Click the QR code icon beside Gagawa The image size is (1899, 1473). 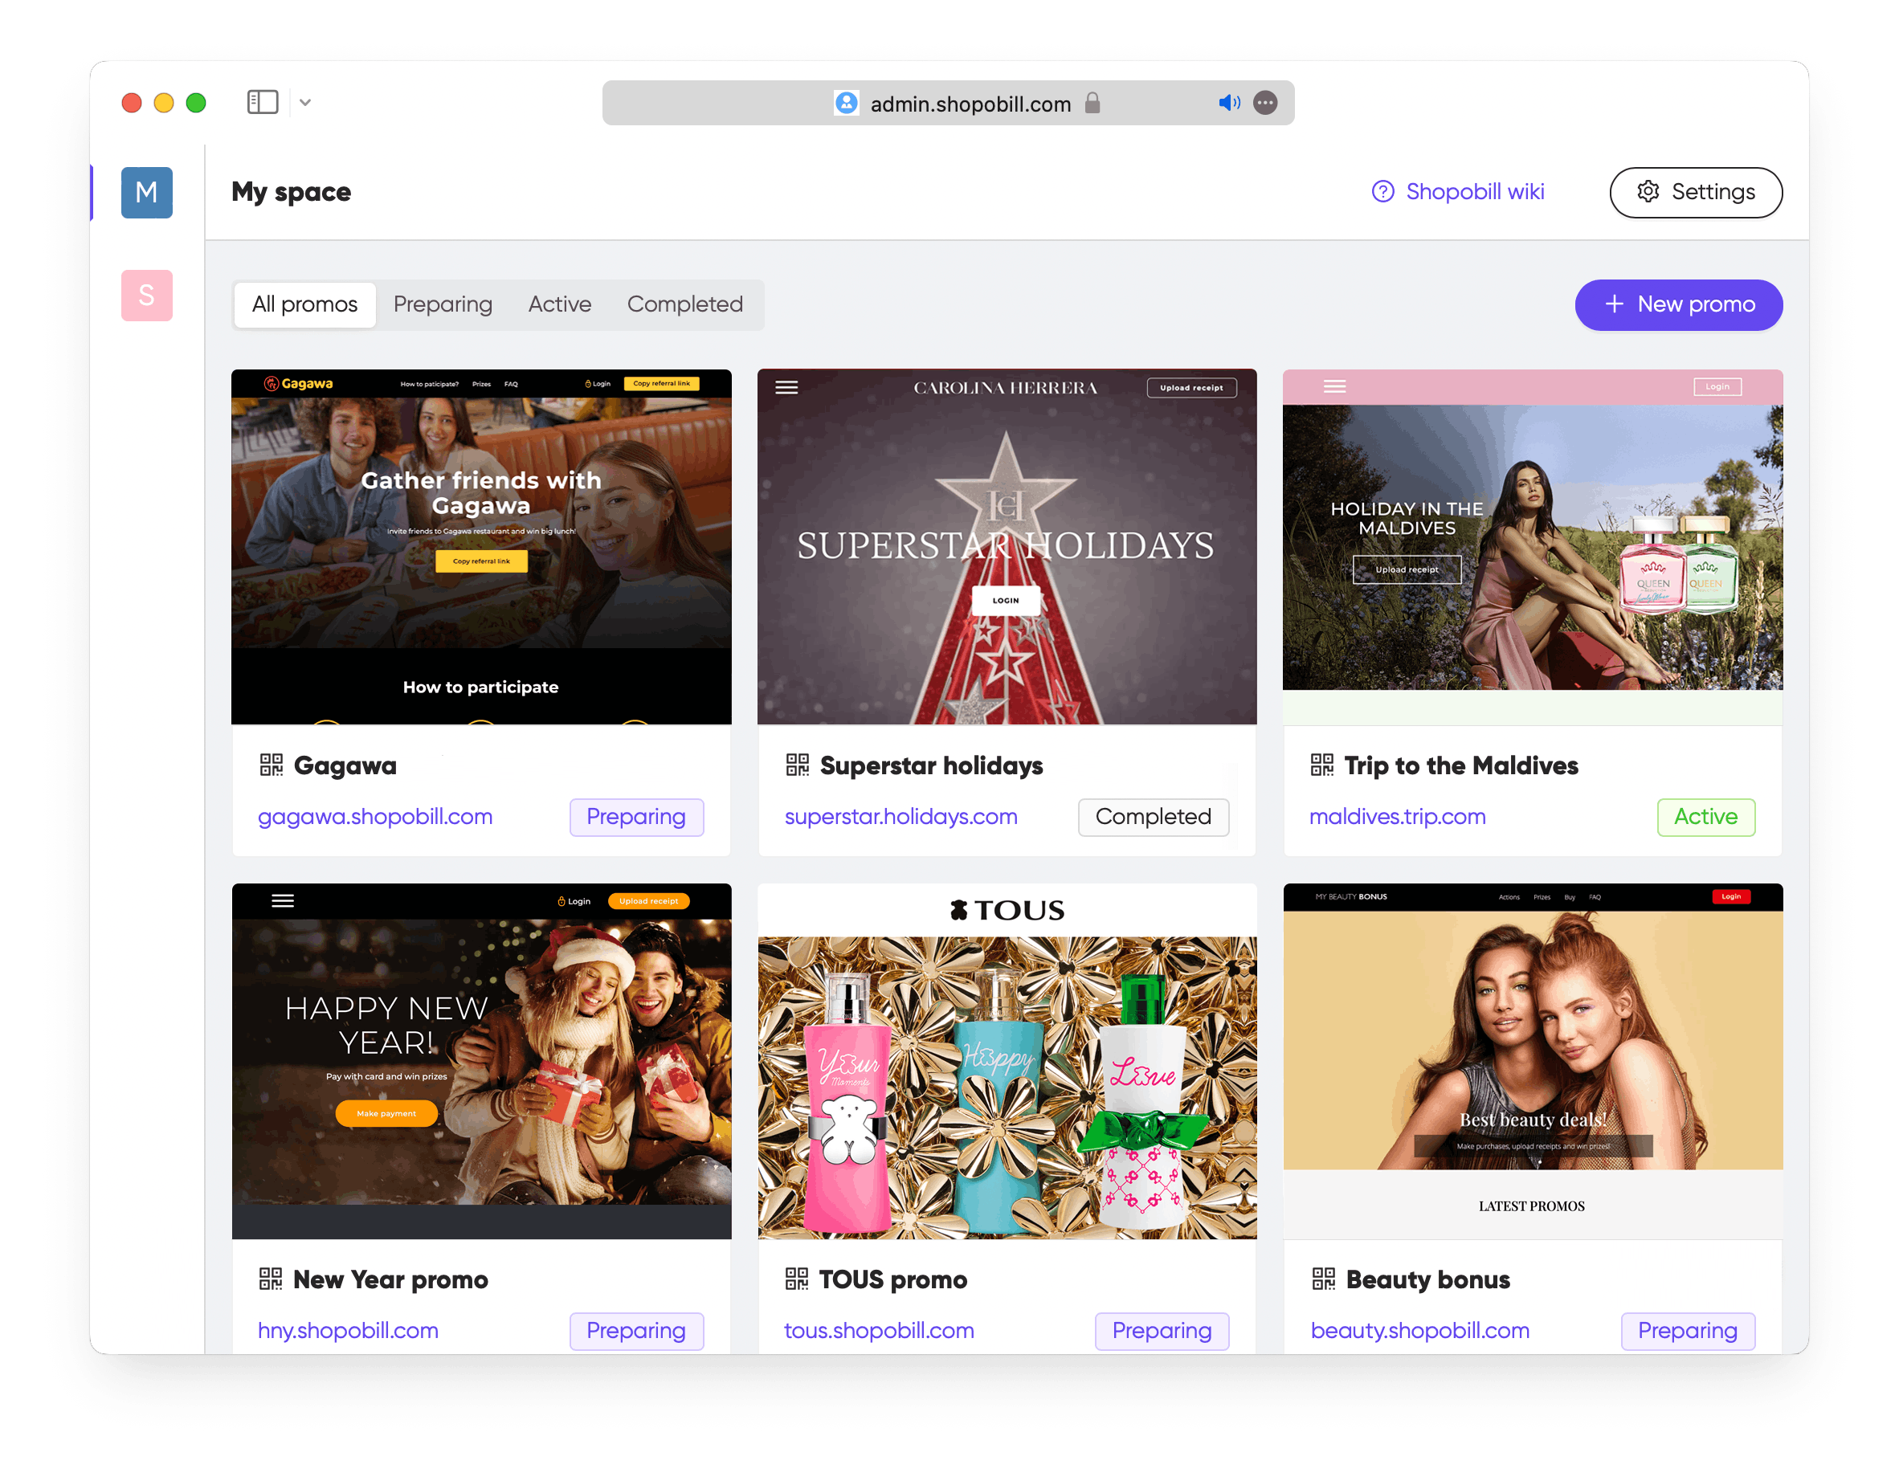tap(272, 765)
